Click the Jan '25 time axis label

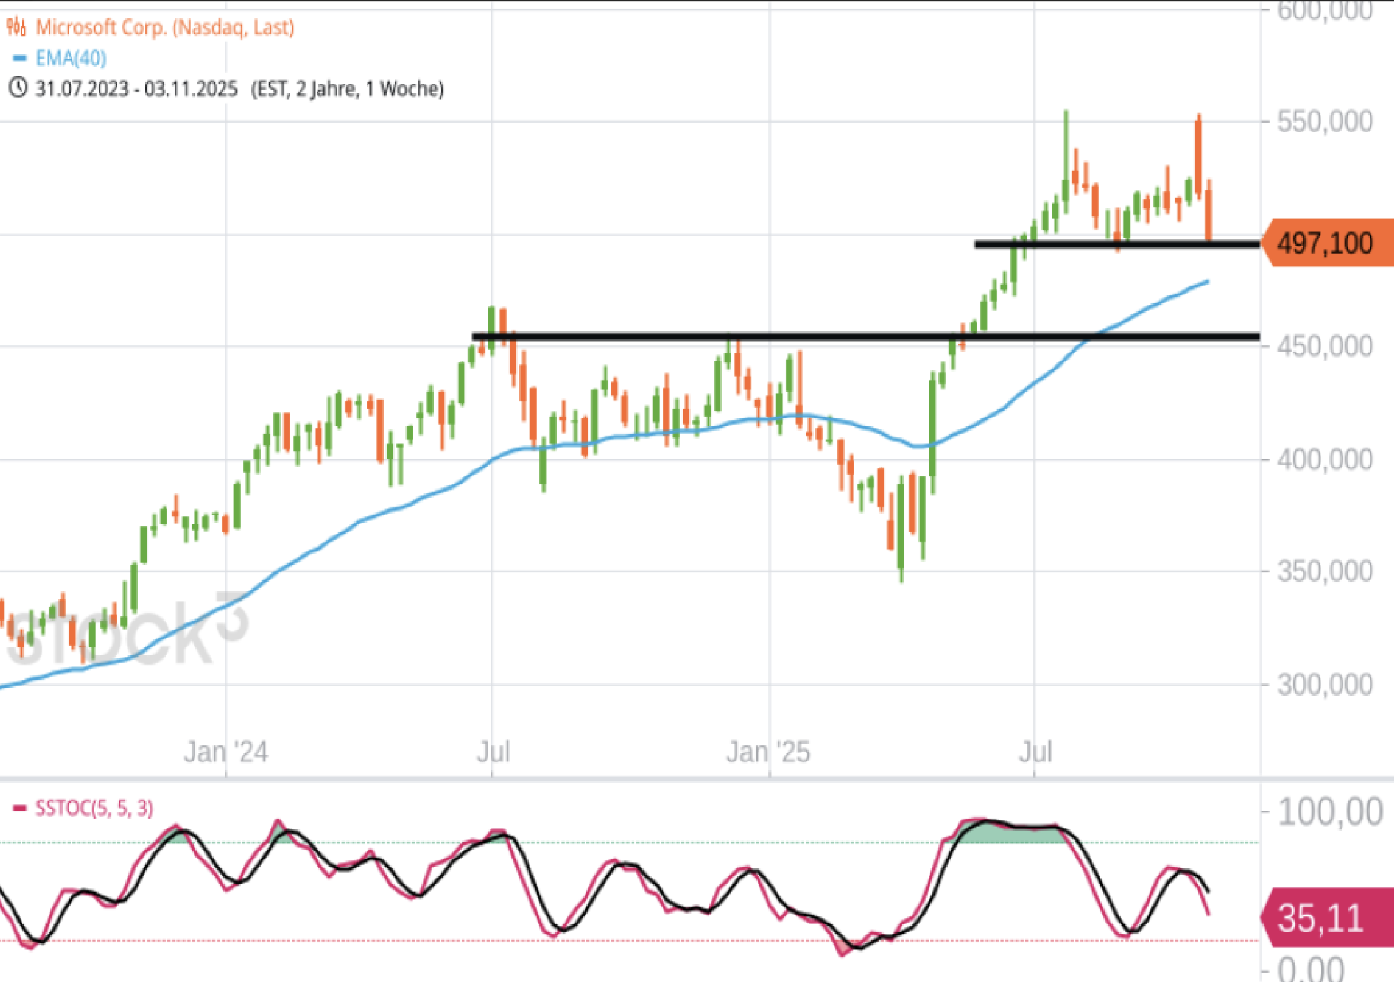point(768,752)
